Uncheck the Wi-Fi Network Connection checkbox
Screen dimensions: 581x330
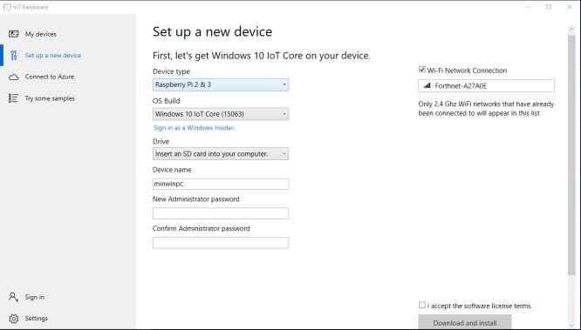point(421,70)
